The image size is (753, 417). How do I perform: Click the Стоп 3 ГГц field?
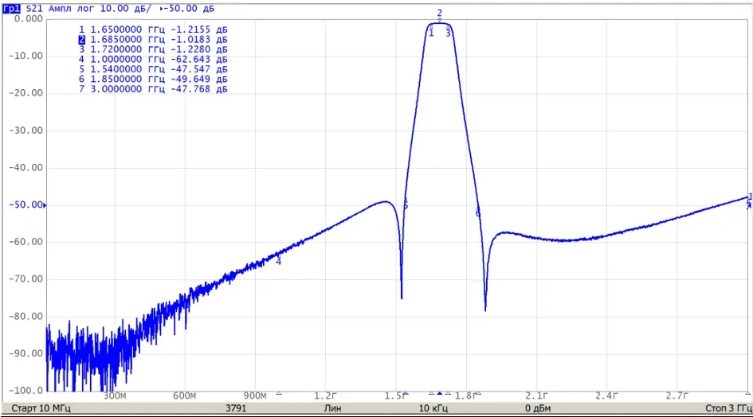(728, 408)
